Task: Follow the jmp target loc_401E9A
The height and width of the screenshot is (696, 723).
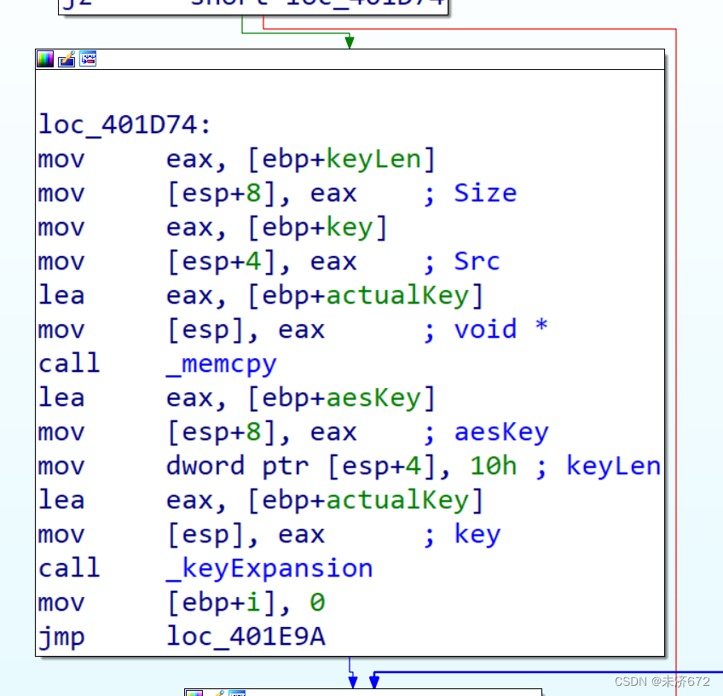Action: (x=246, y=637)
